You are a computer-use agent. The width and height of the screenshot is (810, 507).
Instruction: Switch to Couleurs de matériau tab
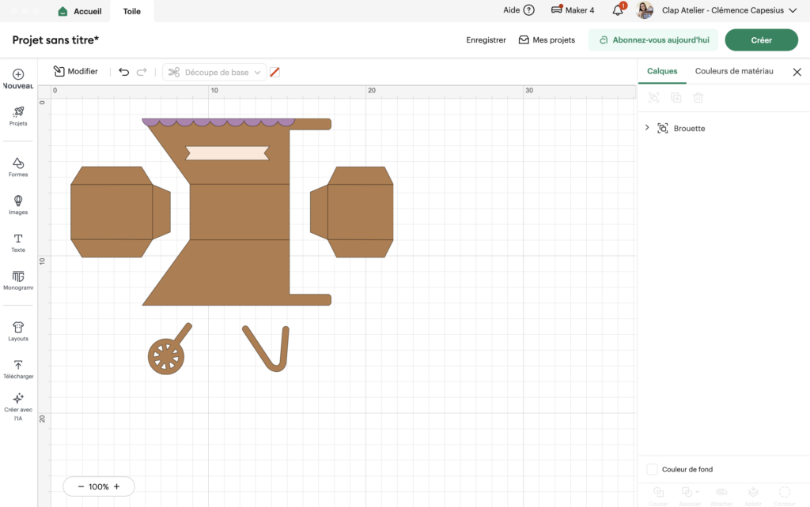[x=734, y=71]
